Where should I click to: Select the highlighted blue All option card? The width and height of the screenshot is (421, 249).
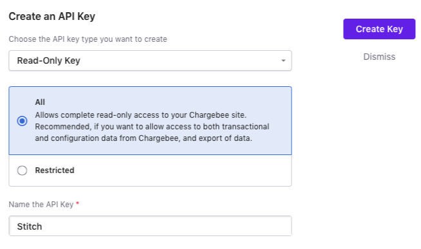click(150, 120)
